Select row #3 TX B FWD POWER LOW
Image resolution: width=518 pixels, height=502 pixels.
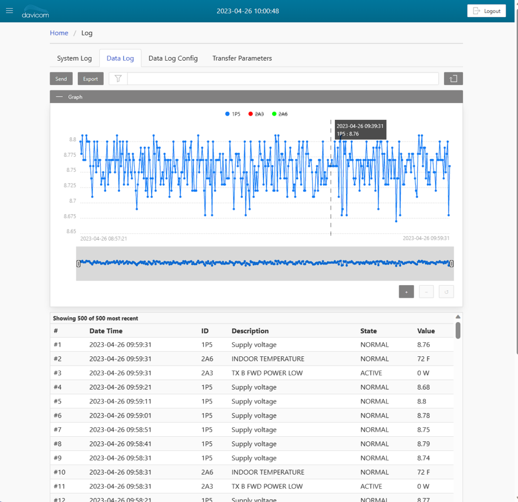click(x=252, y=373)
